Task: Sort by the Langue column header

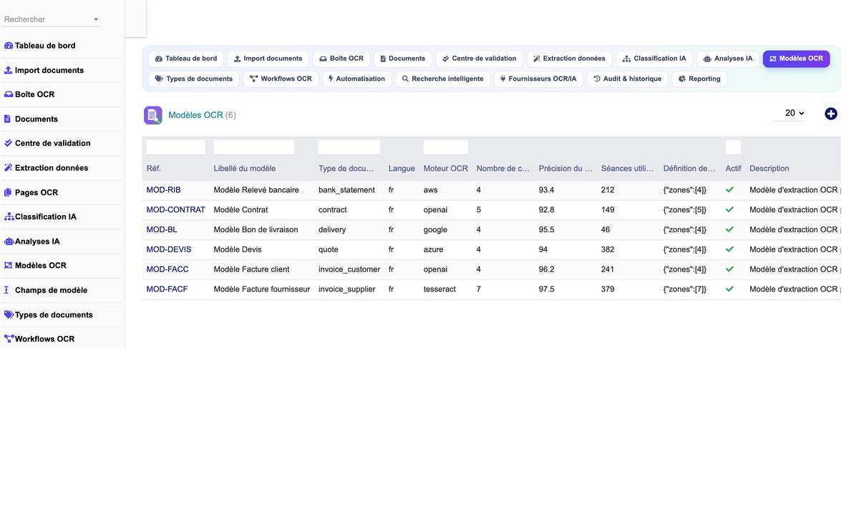Action: pos(402,169)
